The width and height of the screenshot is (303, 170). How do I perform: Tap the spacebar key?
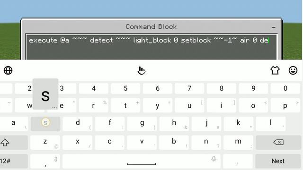pyautogui.click(x=141, y=161)
